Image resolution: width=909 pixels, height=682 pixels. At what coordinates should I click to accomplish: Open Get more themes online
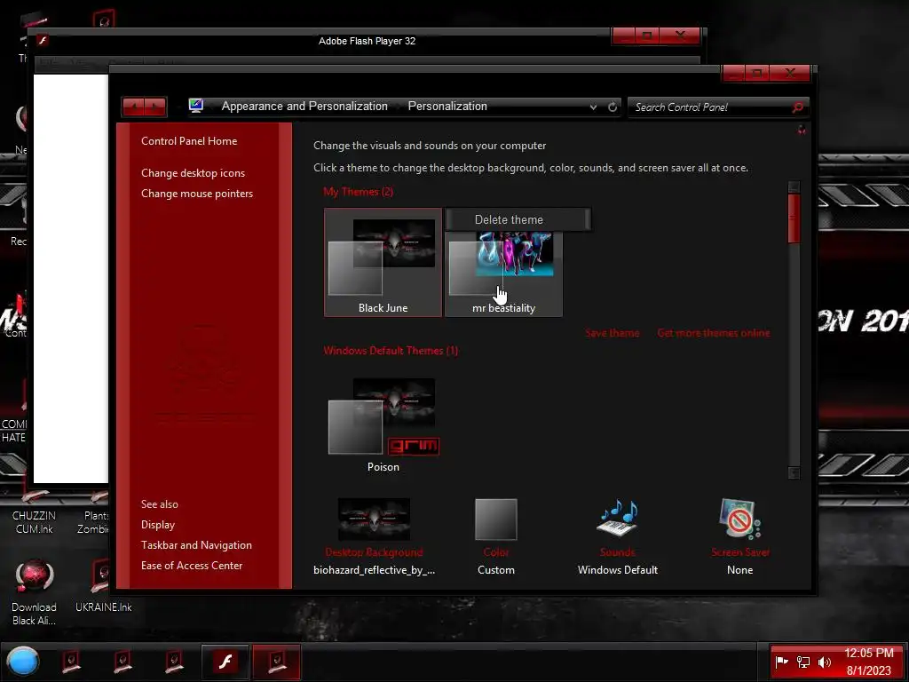(714, 333)
